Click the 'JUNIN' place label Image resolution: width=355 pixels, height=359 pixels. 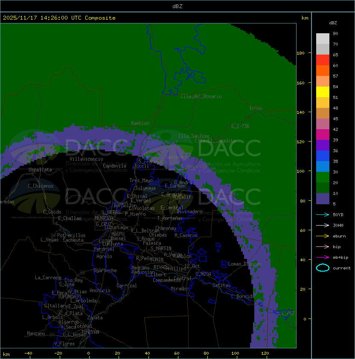click(157, 259)
